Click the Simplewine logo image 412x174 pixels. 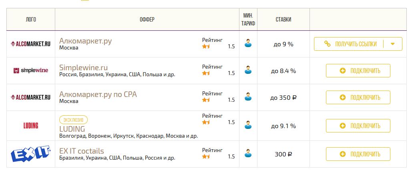[30, 71]
